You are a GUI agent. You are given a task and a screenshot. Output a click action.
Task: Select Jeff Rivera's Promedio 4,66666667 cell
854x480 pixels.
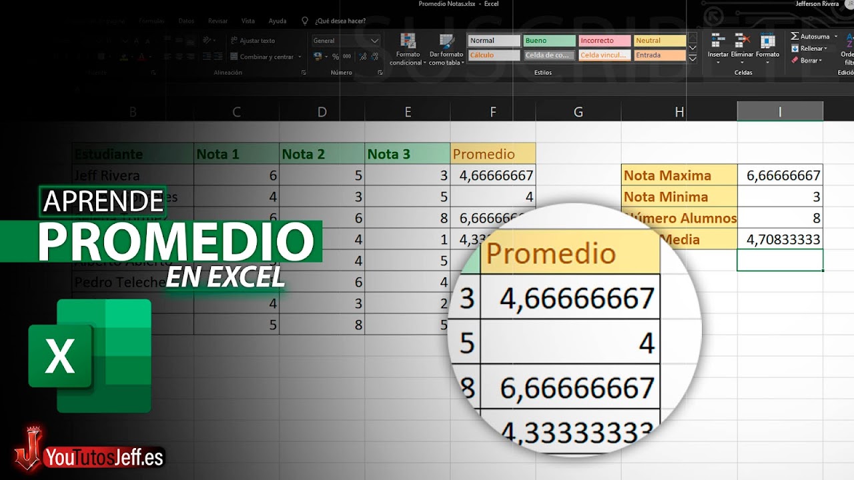[493, 175]
